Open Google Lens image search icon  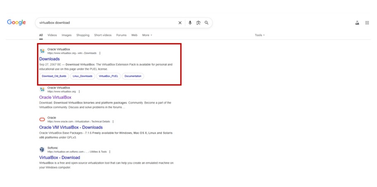tap(198, 23)
